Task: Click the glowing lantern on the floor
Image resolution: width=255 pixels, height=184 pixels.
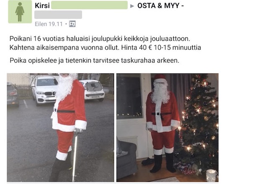Action: (x=211, y=176)
